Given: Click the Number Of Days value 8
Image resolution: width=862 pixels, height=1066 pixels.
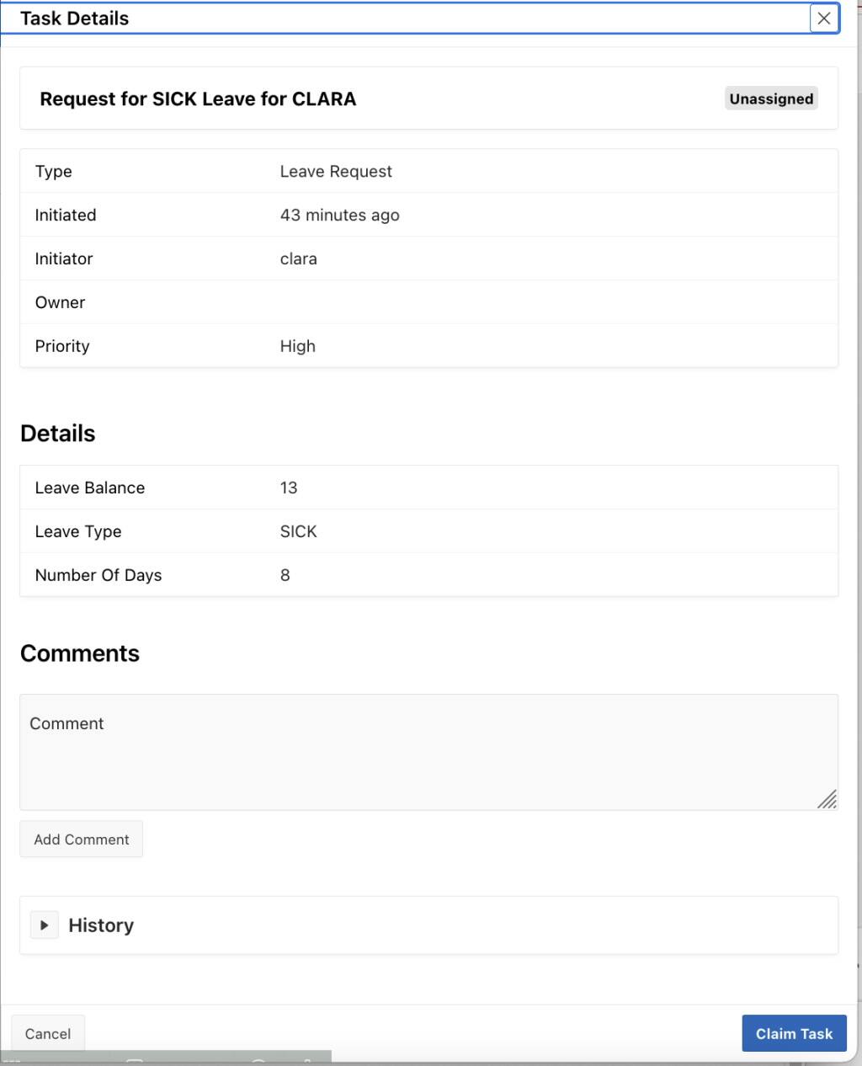Looking at the screenshot, I should [285, 575].
